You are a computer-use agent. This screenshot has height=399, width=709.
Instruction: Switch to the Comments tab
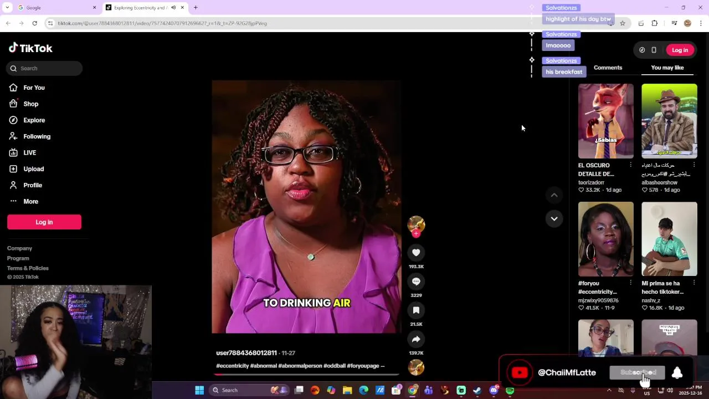608,68
